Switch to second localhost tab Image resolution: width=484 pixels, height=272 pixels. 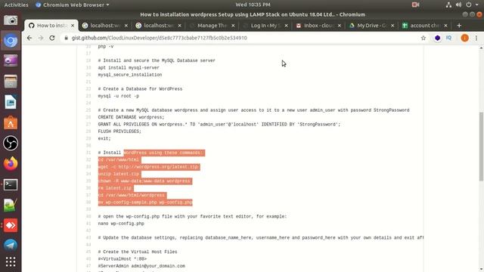(158, 26)
